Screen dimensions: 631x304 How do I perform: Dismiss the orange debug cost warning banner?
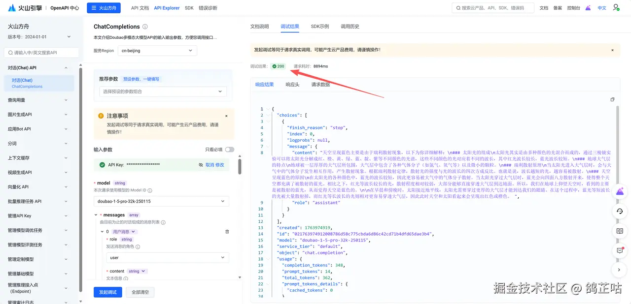pos(612,50)
